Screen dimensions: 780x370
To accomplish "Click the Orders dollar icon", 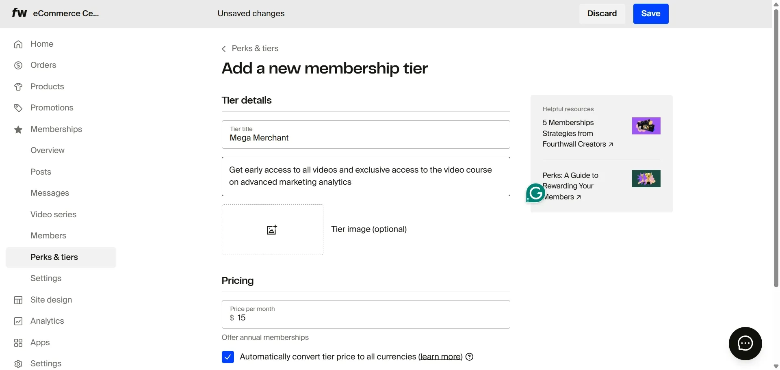I will [x=18, y=65].
